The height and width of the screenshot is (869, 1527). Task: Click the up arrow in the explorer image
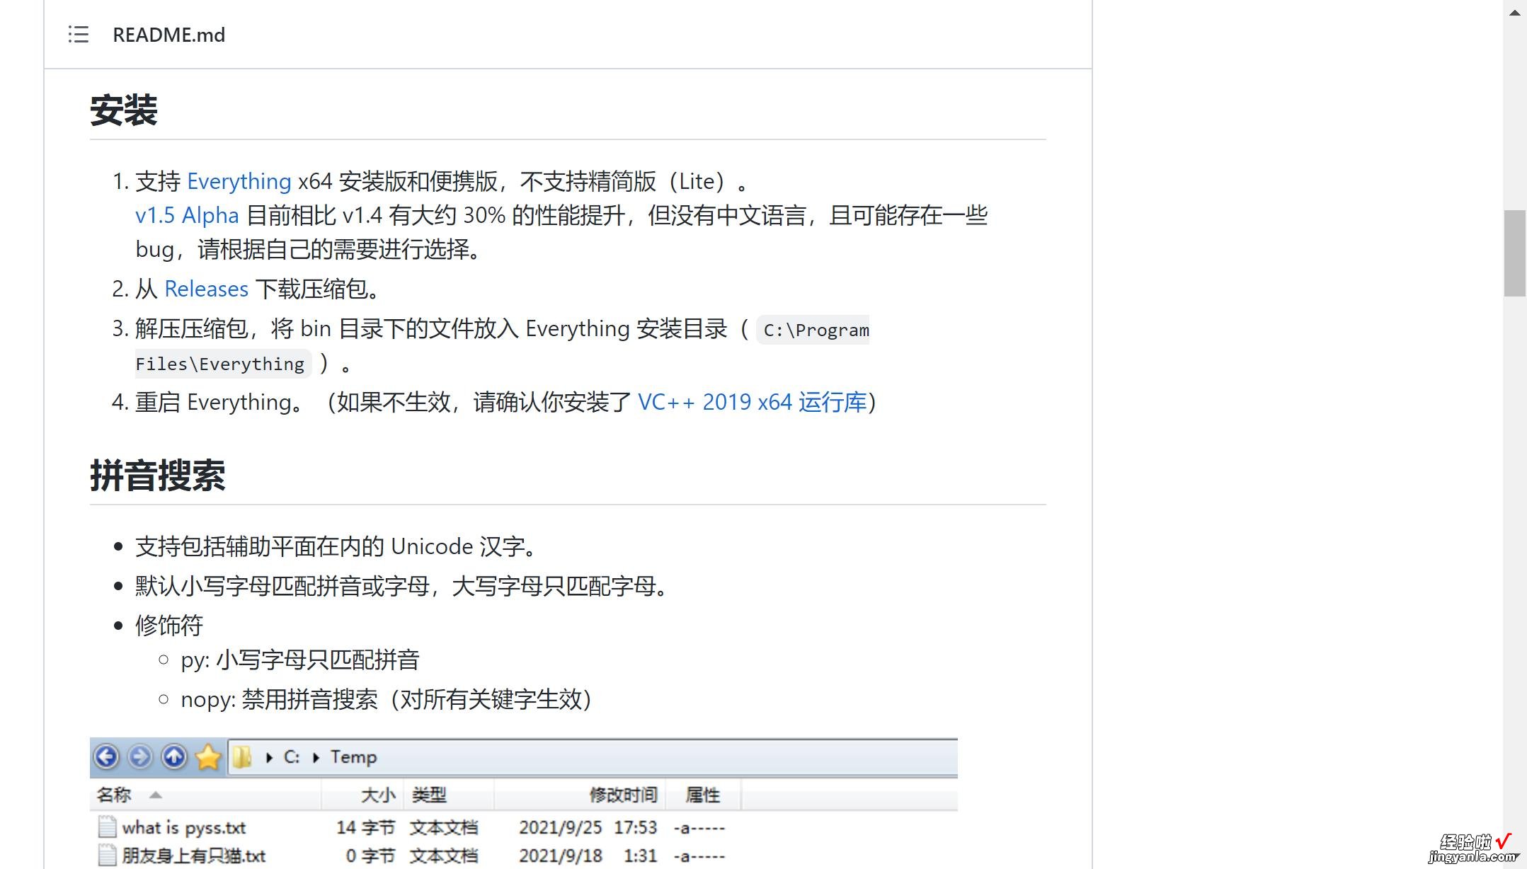[x=174, y=756]
